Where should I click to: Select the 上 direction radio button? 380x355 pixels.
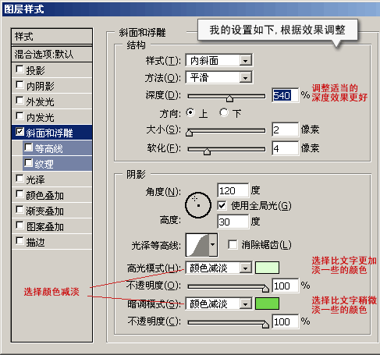point(190,112)
